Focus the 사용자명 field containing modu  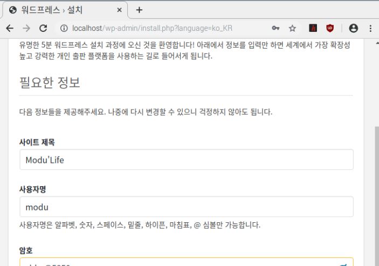coord(187,207)
